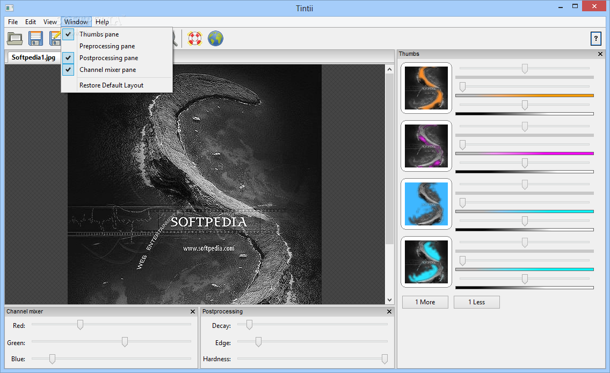Click the Blue channel slider handle
Viewport: 610px width, 373px height.
point(52,359)
